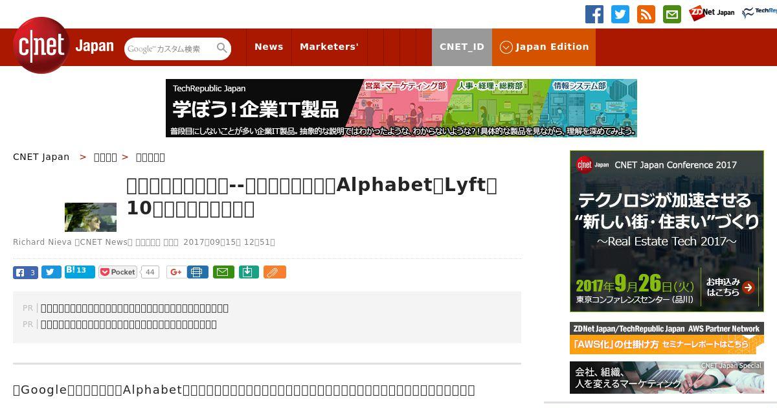The image size is (777, 408).
Task: Go to the CNET Japan logo home page
Action: (63, 47)
